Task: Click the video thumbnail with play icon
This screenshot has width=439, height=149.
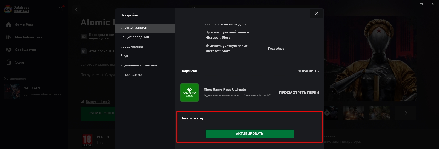Action: pos(331,113)
